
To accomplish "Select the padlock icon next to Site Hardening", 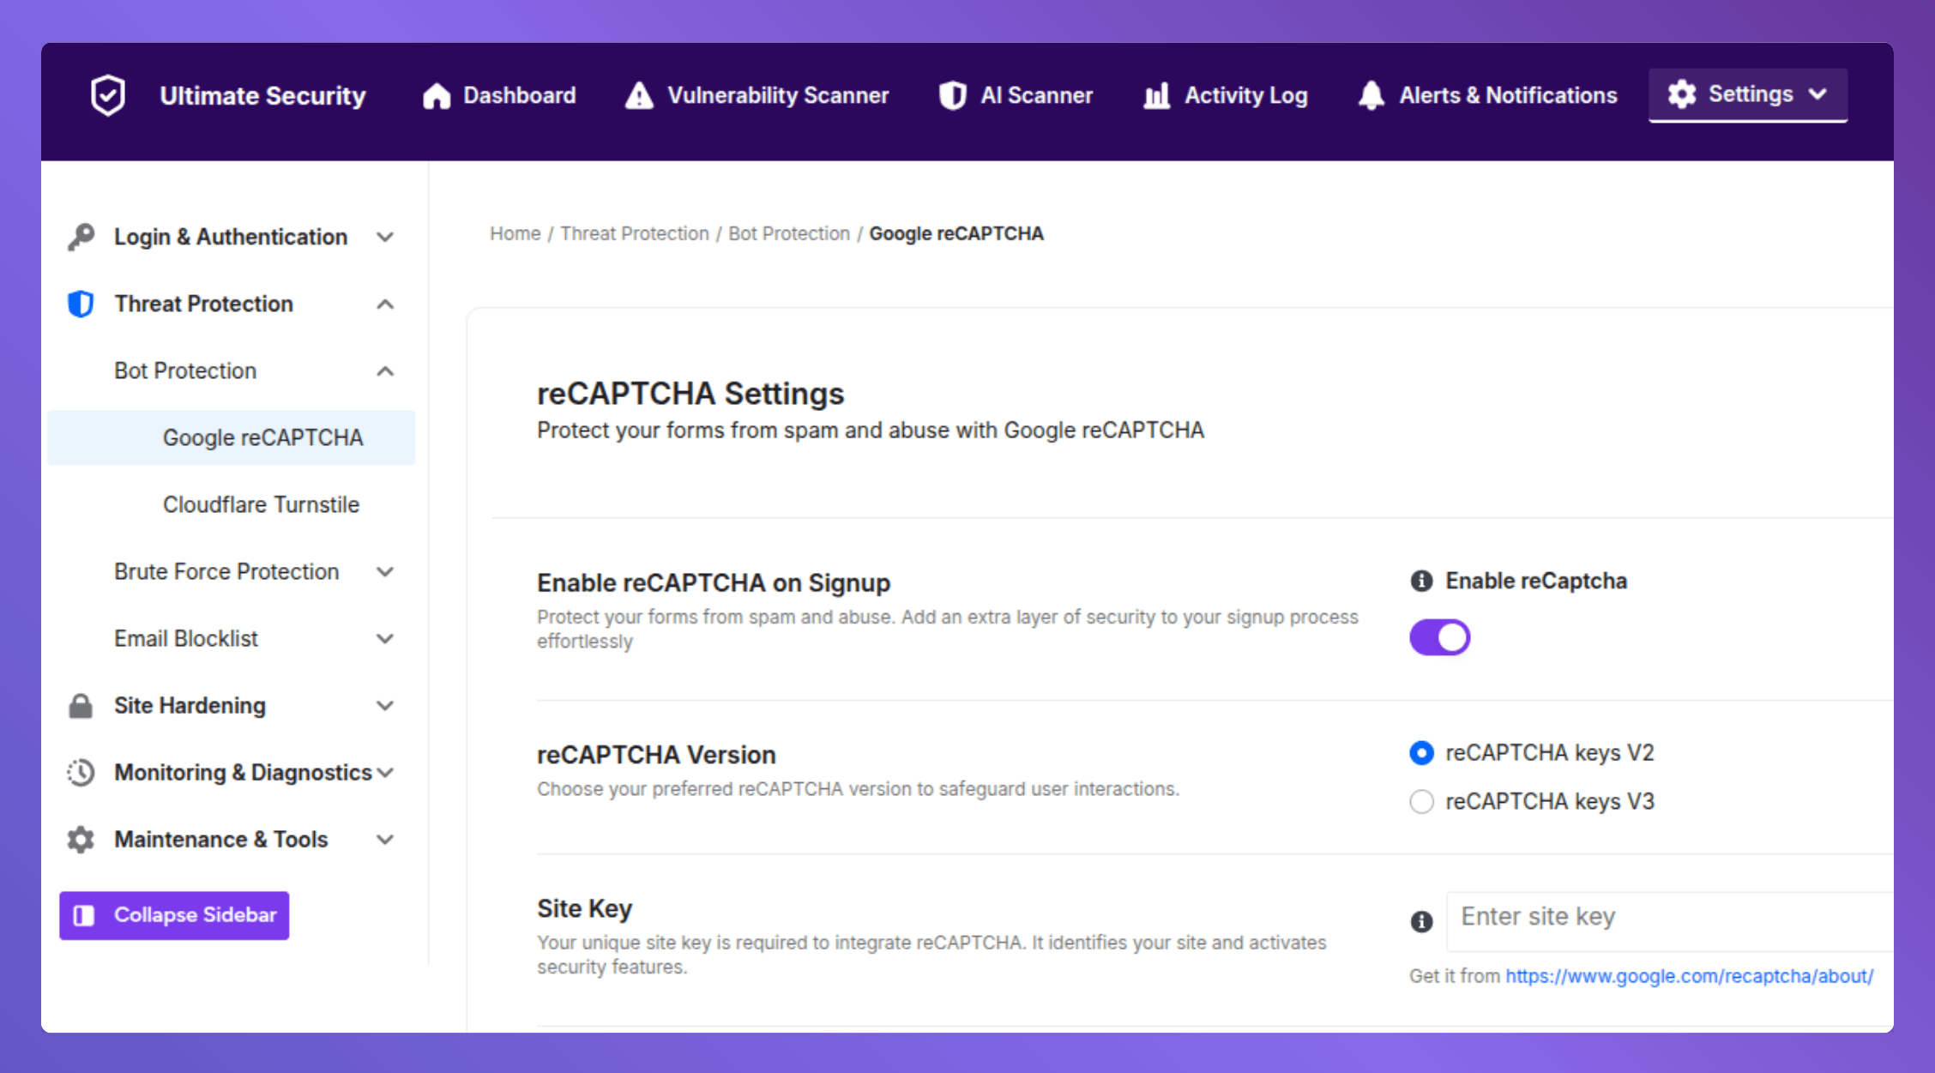I will [x=80, y=705].
